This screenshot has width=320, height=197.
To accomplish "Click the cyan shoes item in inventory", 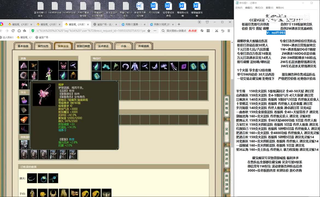I will (106, 66).
